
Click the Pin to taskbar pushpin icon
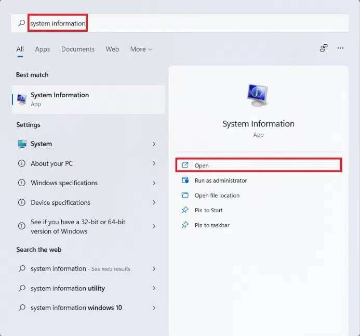tap(185, 225)
